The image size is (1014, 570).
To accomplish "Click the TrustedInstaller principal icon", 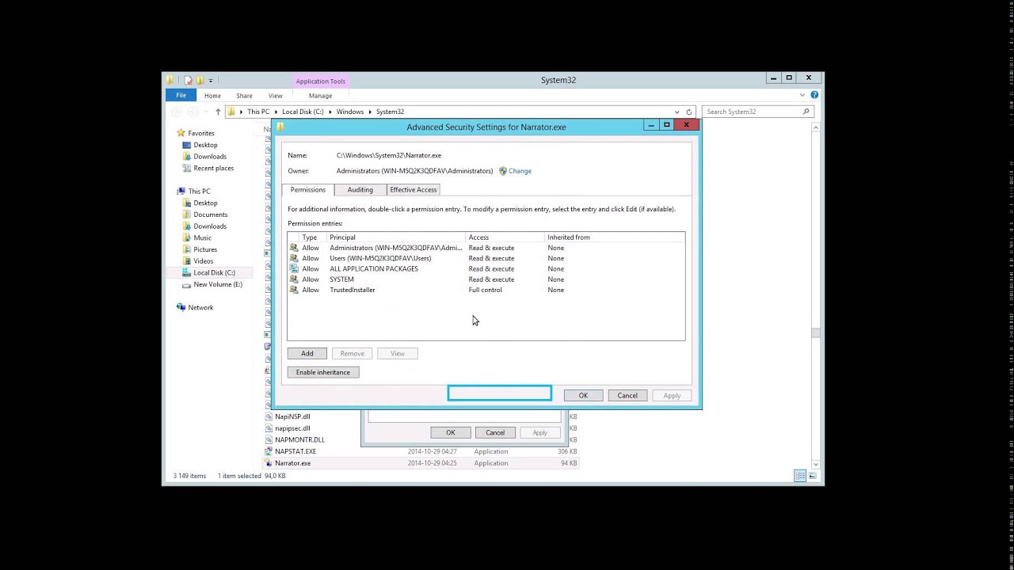I will pos(294,290).
